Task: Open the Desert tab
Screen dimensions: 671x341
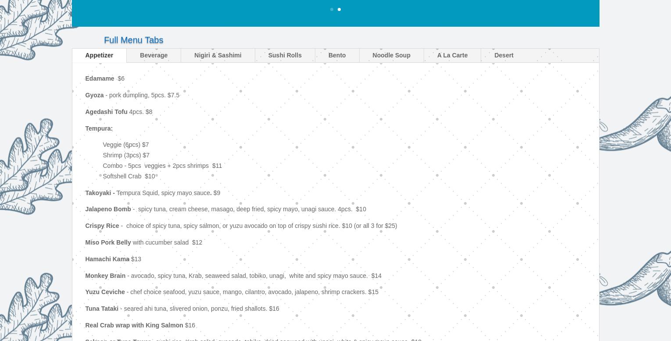Action: click(x=503, y=55)
